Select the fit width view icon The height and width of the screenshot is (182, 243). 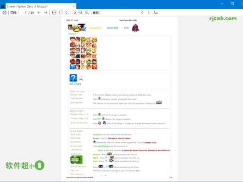point(54,12)
